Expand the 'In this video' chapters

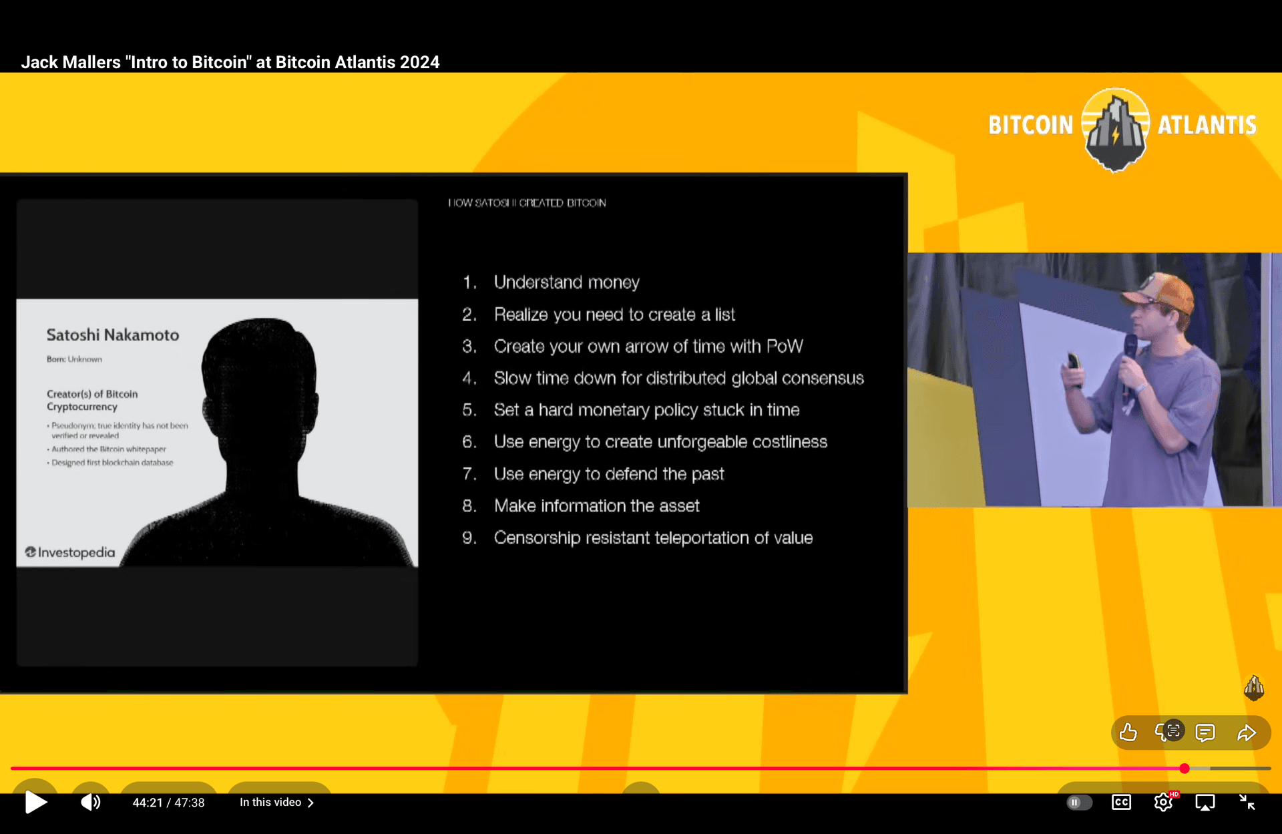click(270, 802)
